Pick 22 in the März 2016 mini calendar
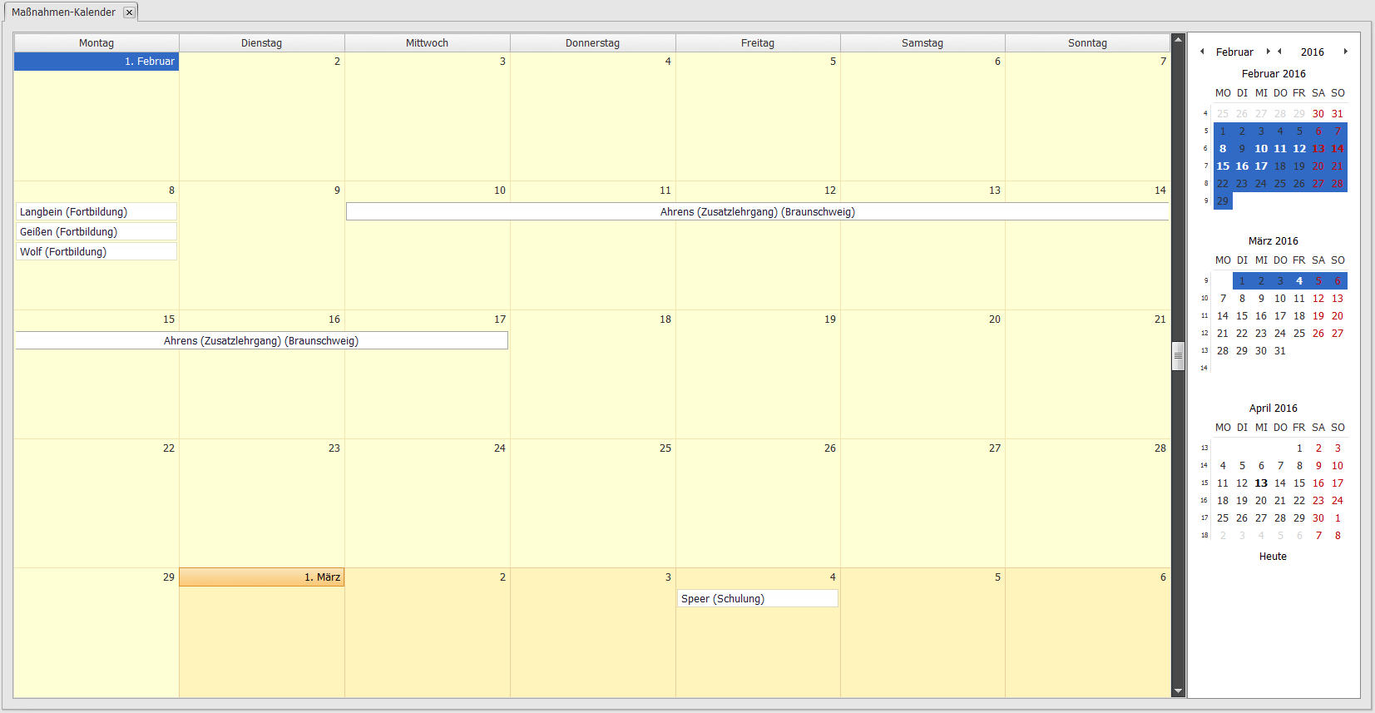The height and width of the screenshot is (713, 1375). [x=1242, y=334]
